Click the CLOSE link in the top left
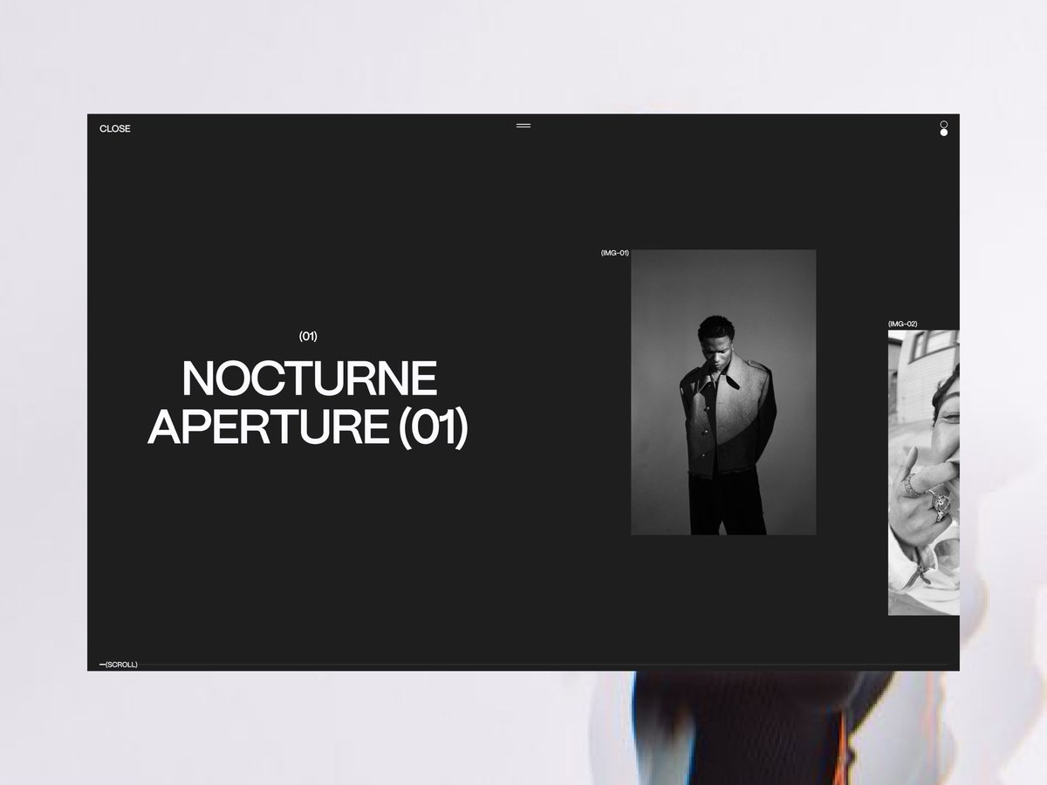This screenshot has width=1047, height=785. tap(115, 128)
